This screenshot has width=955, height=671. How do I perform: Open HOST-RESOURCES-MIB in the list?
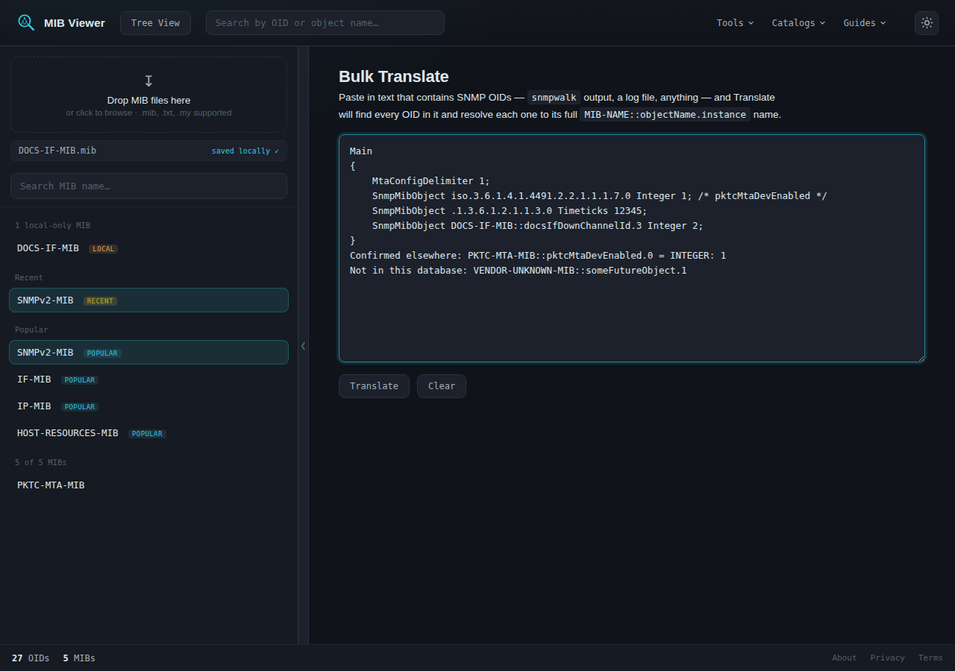[148, 433]
